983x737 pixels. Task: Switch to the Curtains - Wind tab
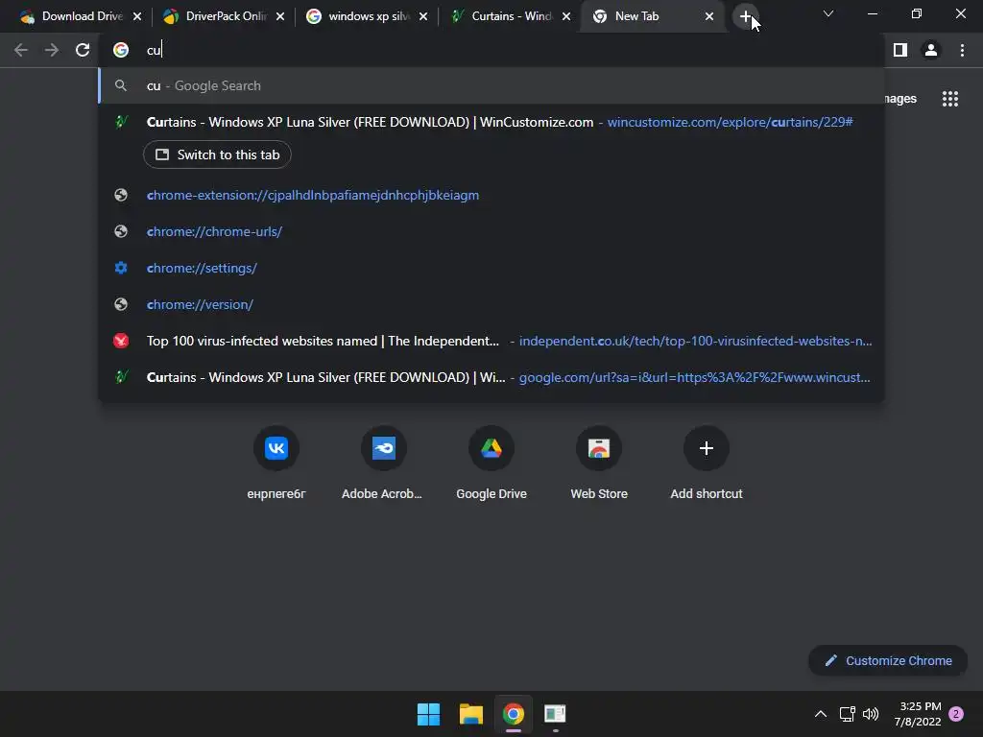(509, 17)
